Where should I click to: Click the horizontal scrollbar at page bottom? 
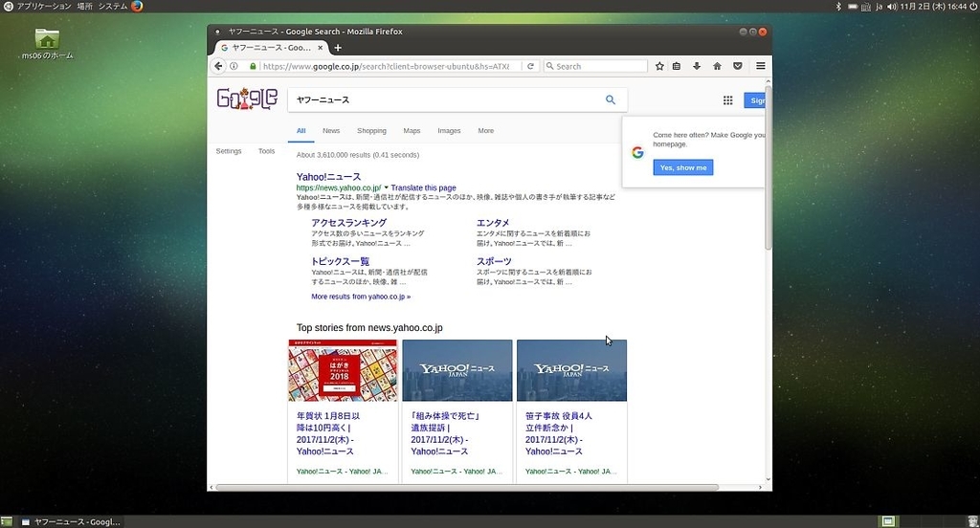[467, 488]
